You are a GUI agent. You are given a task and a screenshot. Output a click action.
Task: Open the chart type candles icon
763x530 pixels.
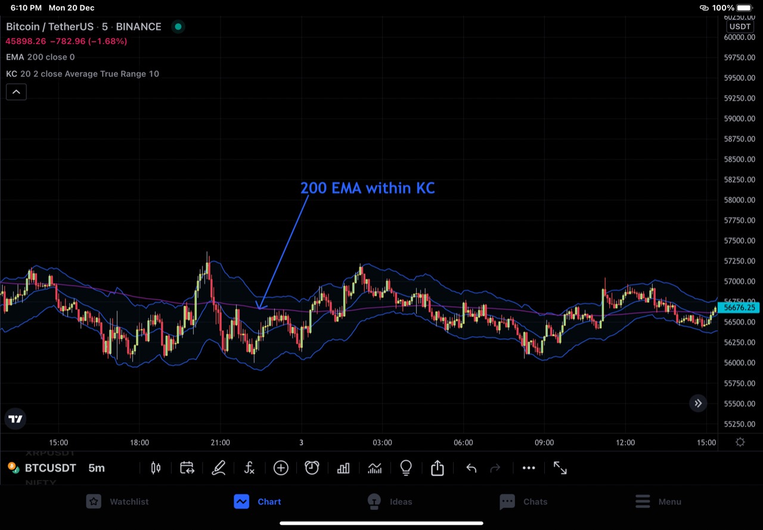156,468
